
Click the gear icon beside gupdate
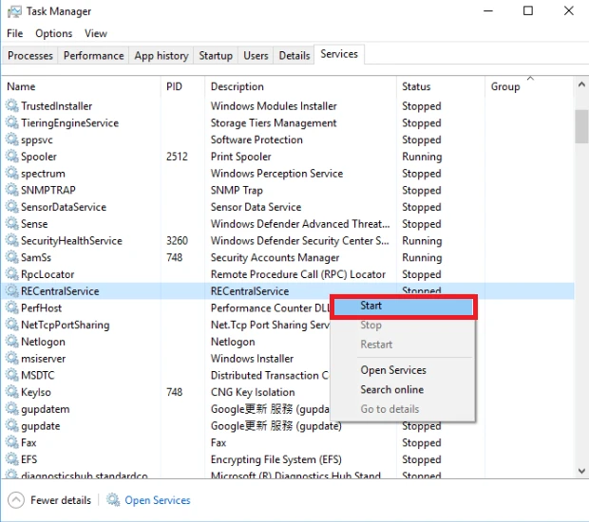[12, 425]
